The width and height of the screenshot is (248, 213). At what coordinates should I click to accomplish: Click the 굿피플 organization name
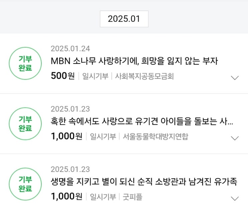pyautogui.click(x=133, y=197)
